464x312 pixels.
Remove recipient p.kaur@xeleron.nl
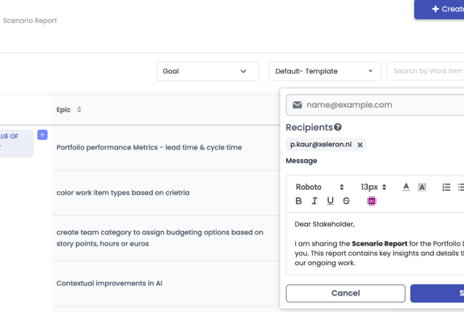[x=359, y=145]
